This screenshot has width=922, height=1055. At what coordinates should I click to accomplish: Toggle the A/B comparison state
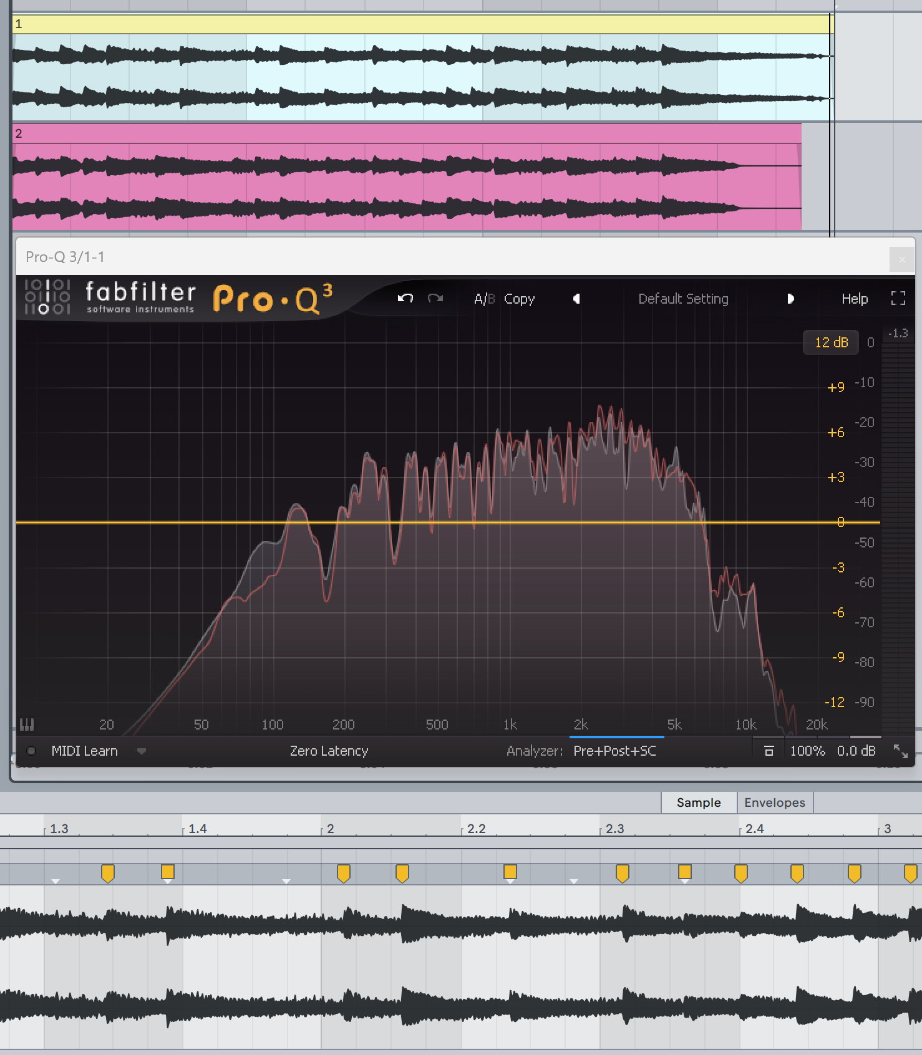(484, 299)
